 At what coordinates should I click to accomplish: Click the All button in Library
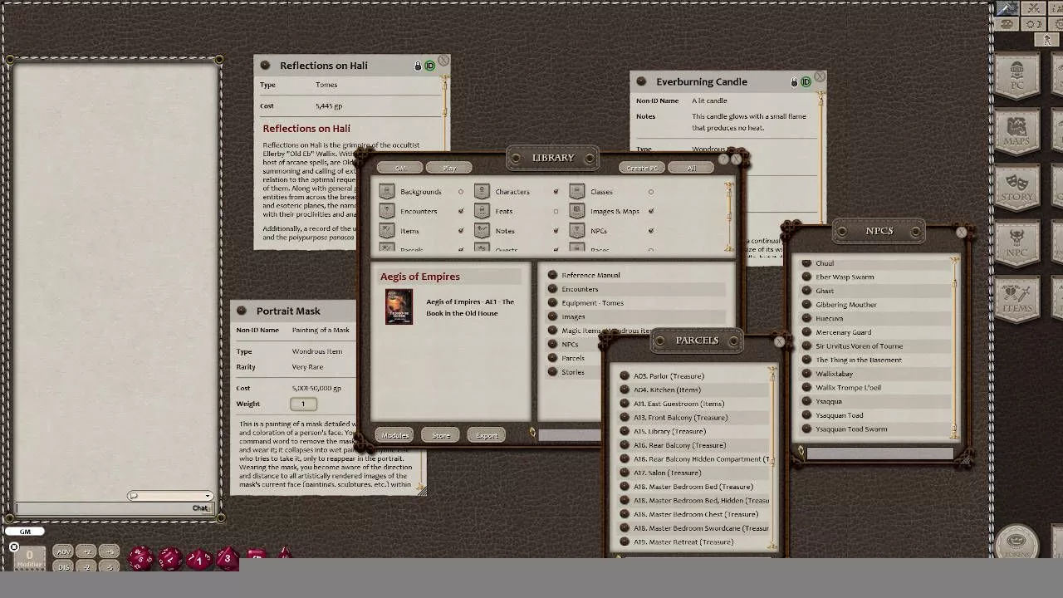pos(691,168)
